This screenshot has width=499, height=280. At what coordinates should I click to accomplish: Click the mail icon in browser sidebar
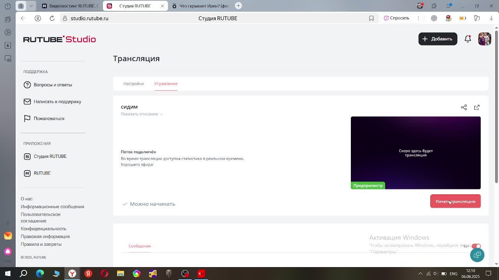(8, 235)
